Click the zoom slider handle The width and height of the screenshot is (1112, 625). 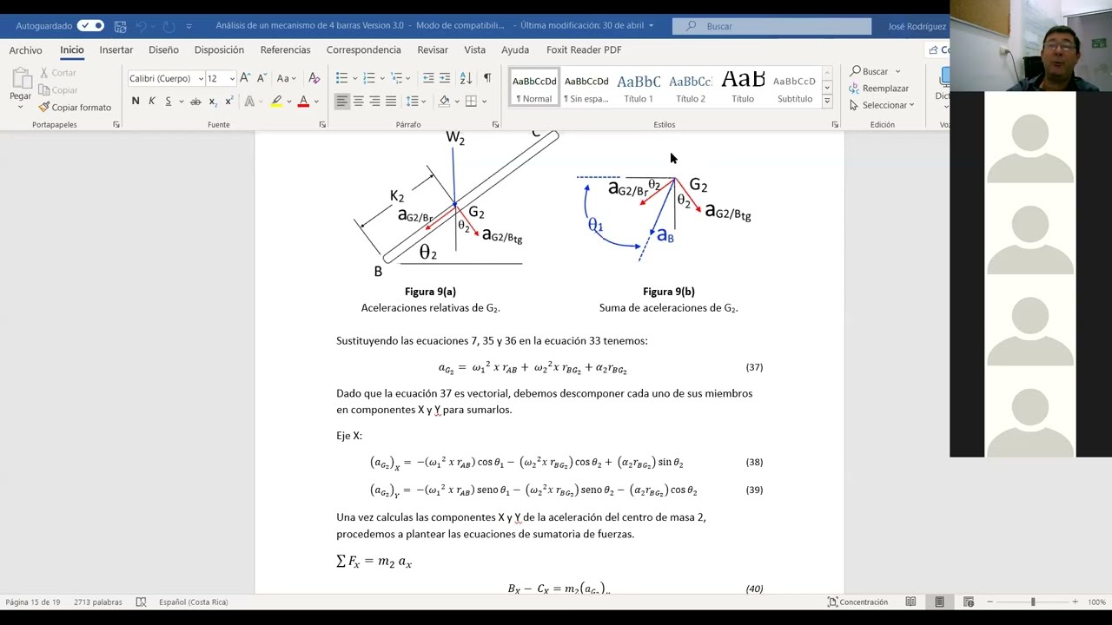1033,602
